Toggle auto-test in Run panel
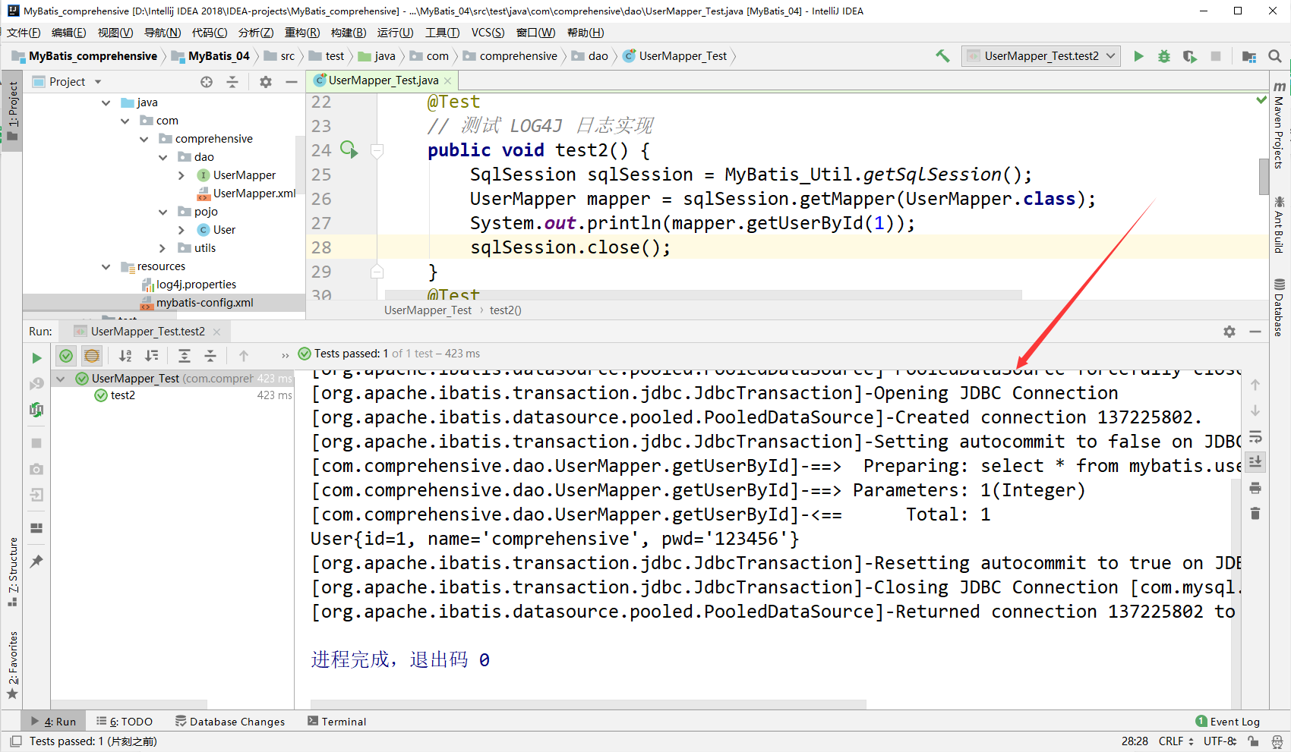 click(36, 410)
